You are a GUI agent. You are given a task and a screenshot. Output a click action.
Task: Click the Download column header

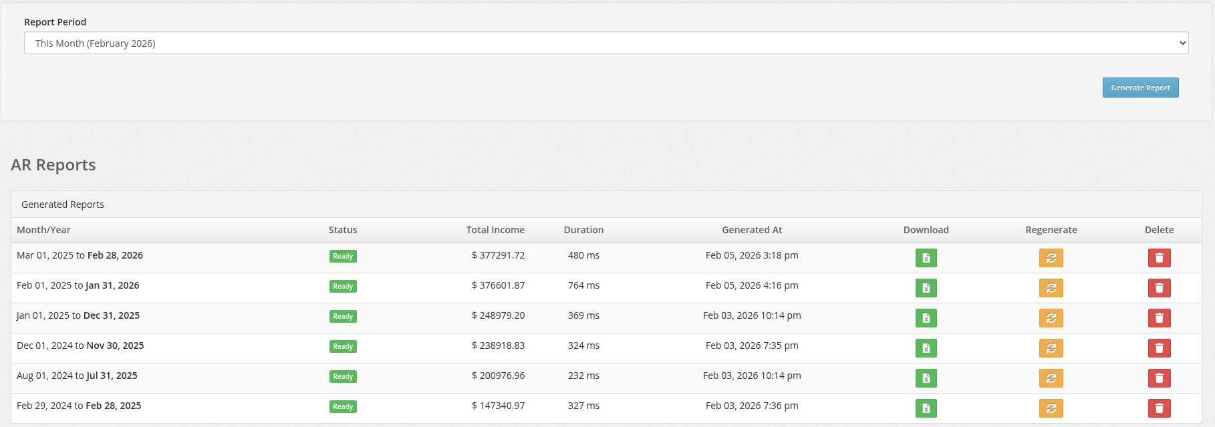point(926,230)
